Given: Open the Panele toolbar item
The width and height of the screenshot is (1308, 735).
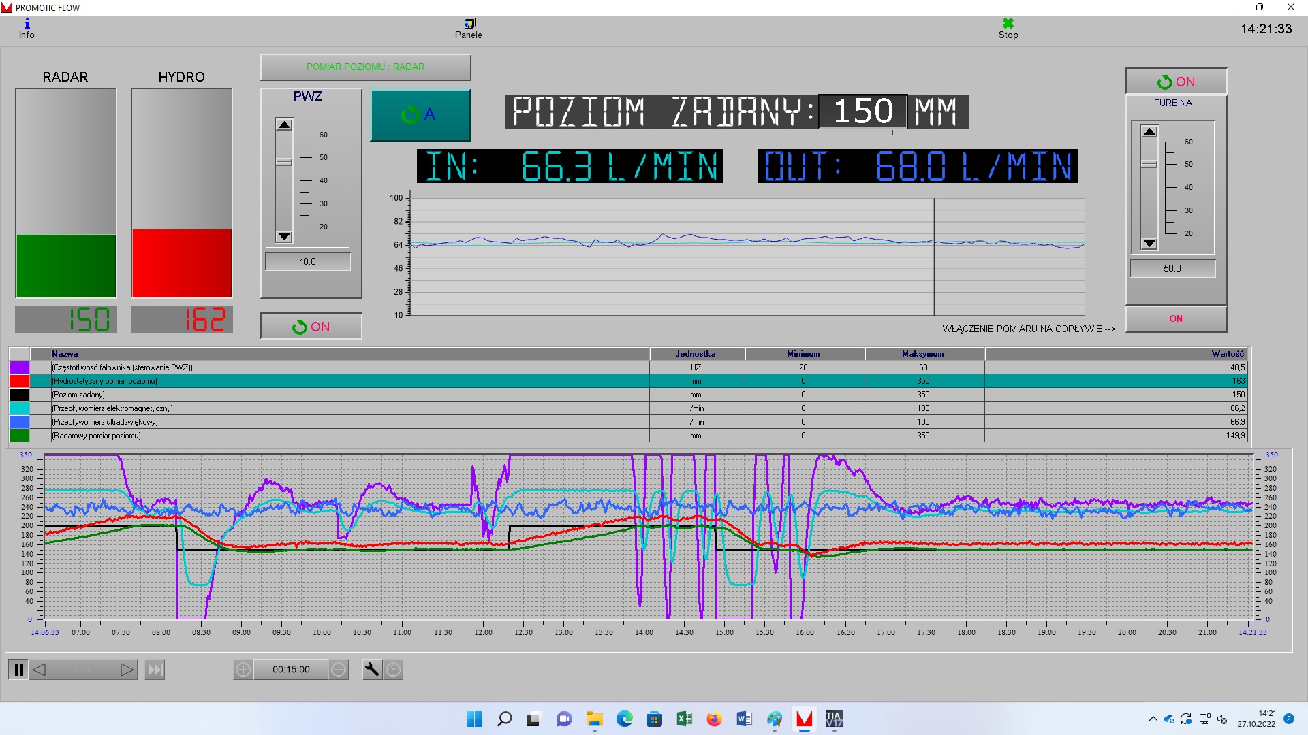Looking at the screenshot, I should coord(469,29).
